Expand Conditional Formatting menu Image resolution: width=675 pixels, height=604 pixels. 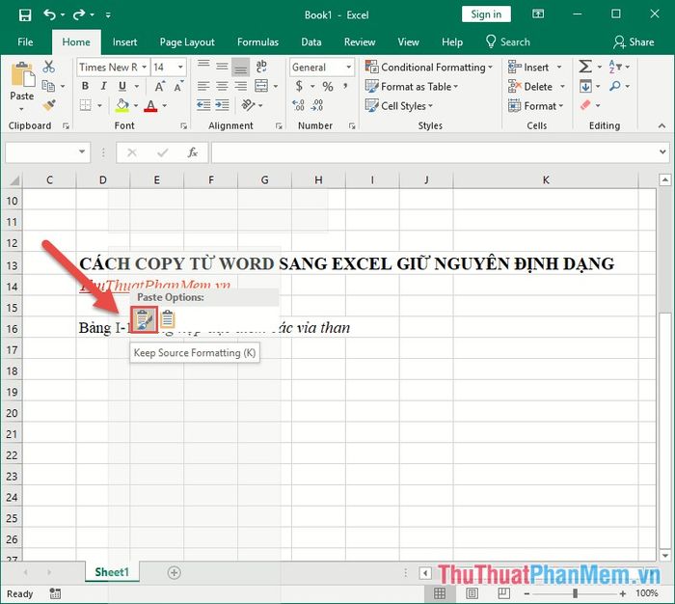[x=429, y=68]
